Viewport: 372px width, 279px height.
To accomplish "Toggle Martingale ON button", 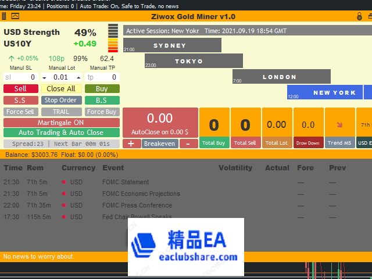I will [62, 123].
